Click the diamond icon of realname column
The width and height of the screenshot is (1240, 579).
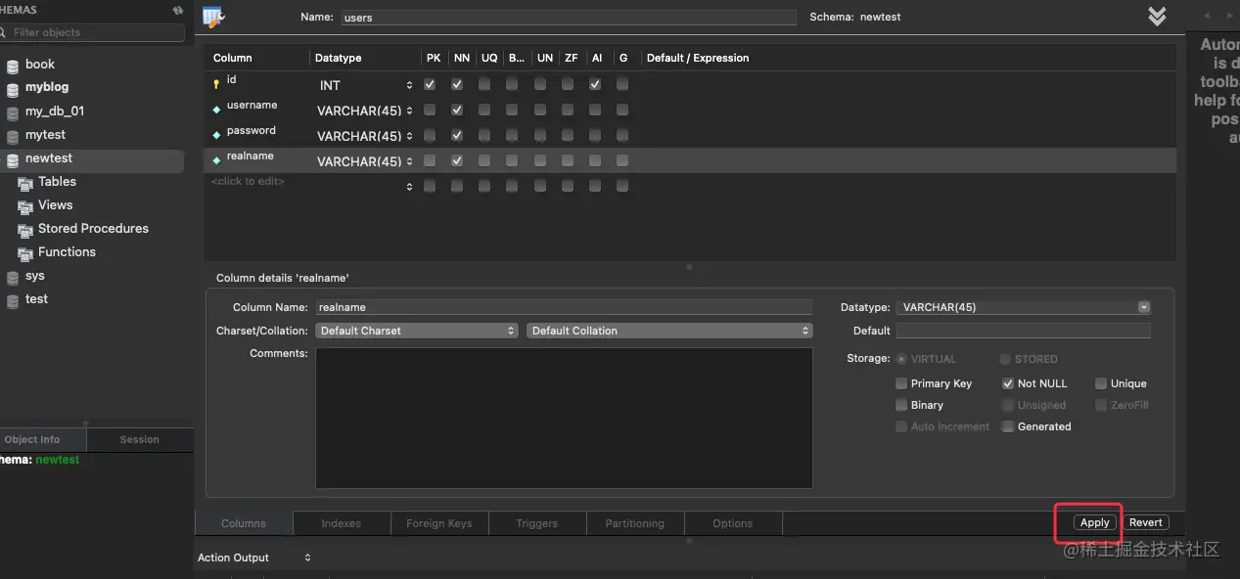[216, 160]
